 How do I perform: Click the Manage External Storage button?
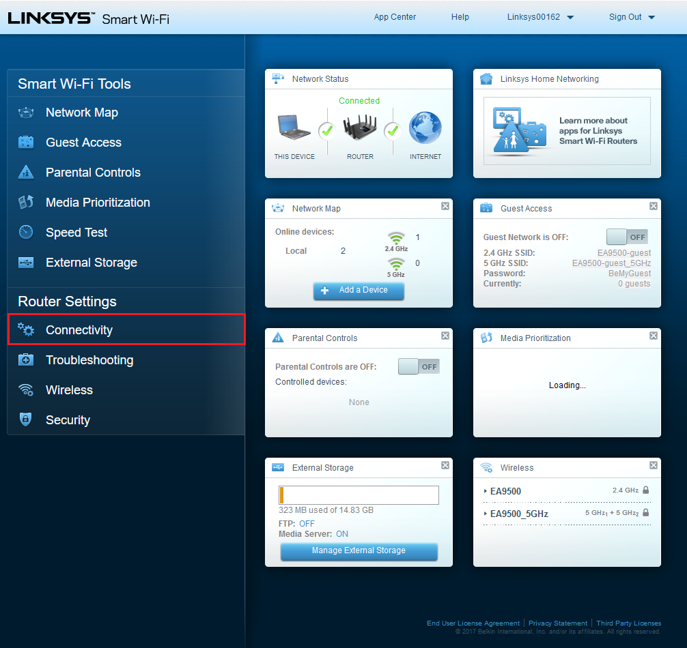pos(359,550)
